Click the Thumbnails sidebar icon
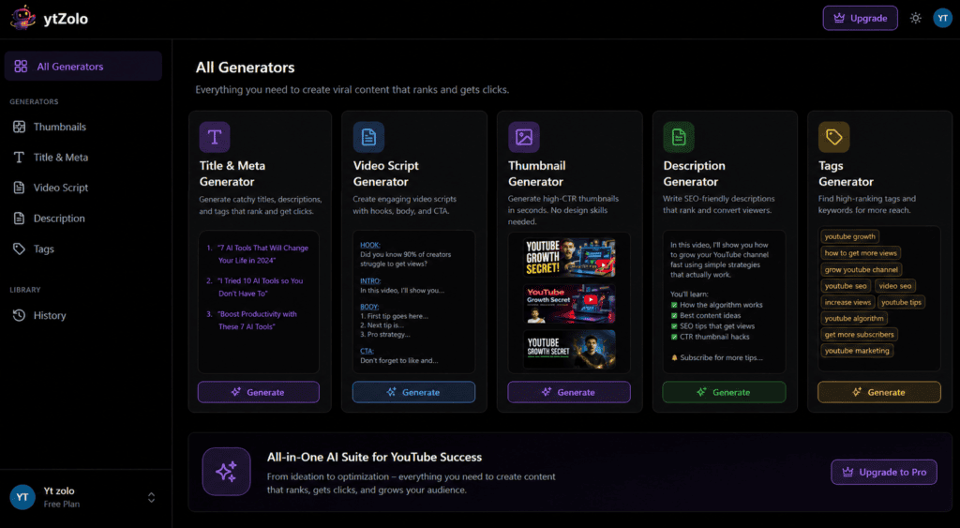The image size is (960, 528). click(19, 127)
